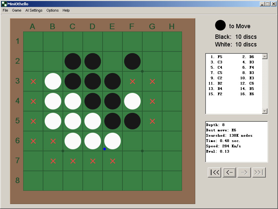The image size is (278, 209).
Task: Open the Game menu
Action: 17,10
